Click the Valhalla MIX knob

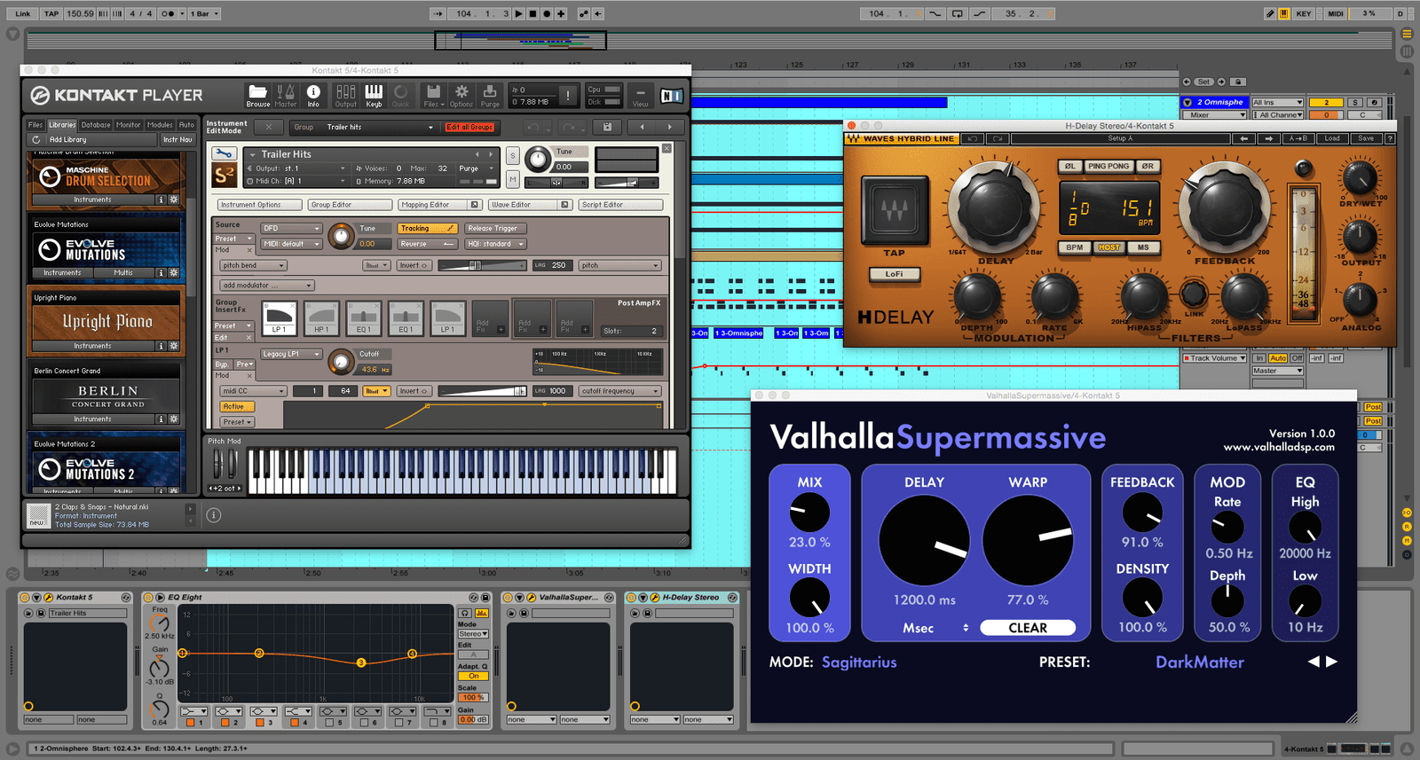pyautogui.click(x=809, y=513)
